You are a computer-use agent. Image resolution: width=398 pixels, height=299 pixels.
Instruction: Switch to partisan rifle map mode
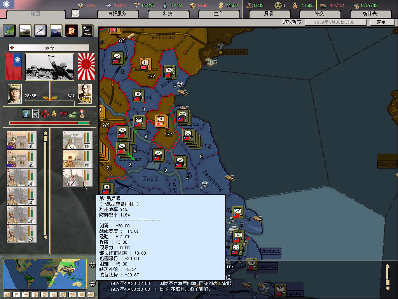(54, 295)
